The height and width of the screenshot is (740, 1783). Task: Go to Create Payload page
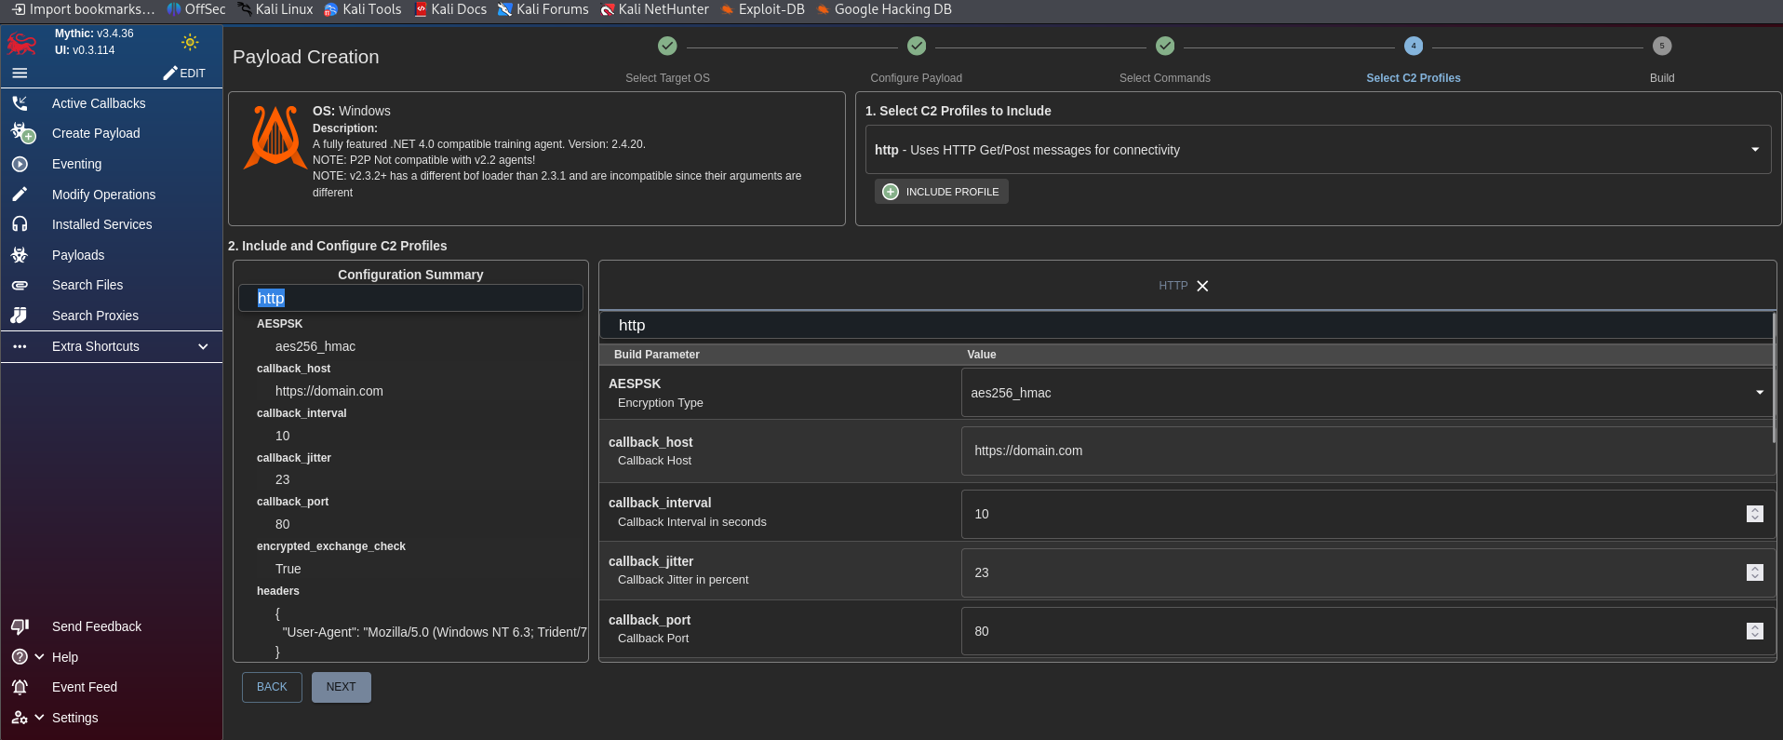coord(96,133)
